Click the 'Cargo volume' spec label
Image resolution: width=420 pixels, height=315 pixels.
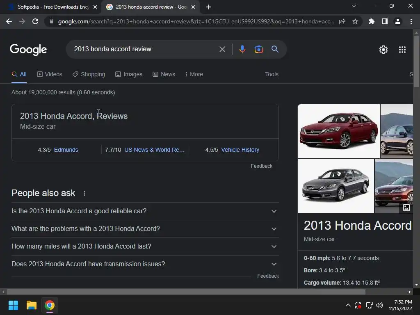[x=322, y=283]
